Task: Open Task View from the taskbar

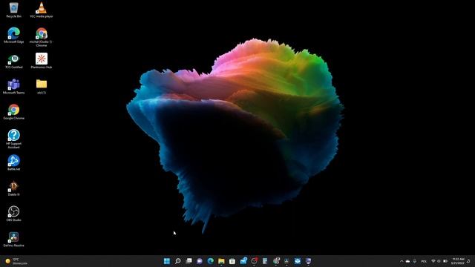Action: 189,261
